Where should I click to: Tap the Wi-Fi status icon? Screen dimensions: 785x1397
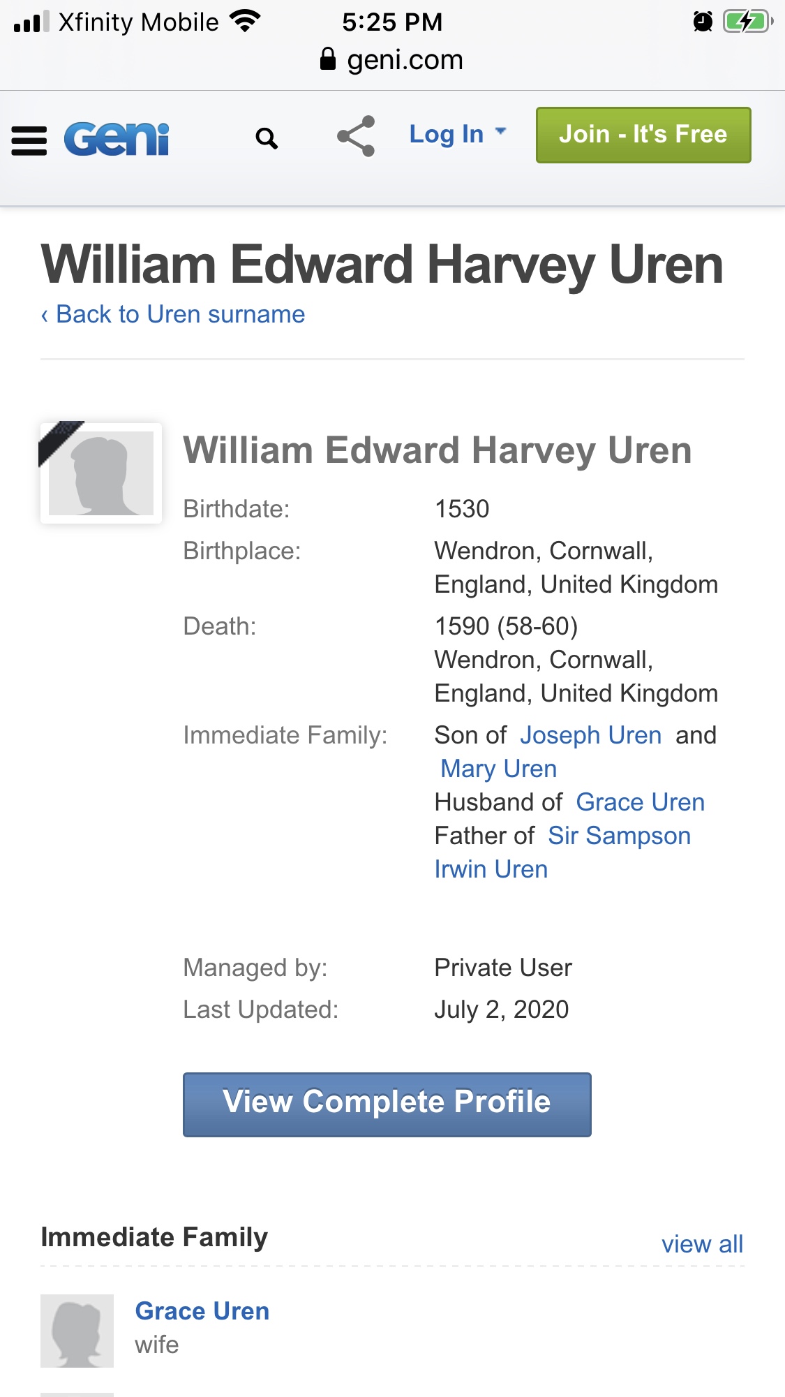(244, 21)
